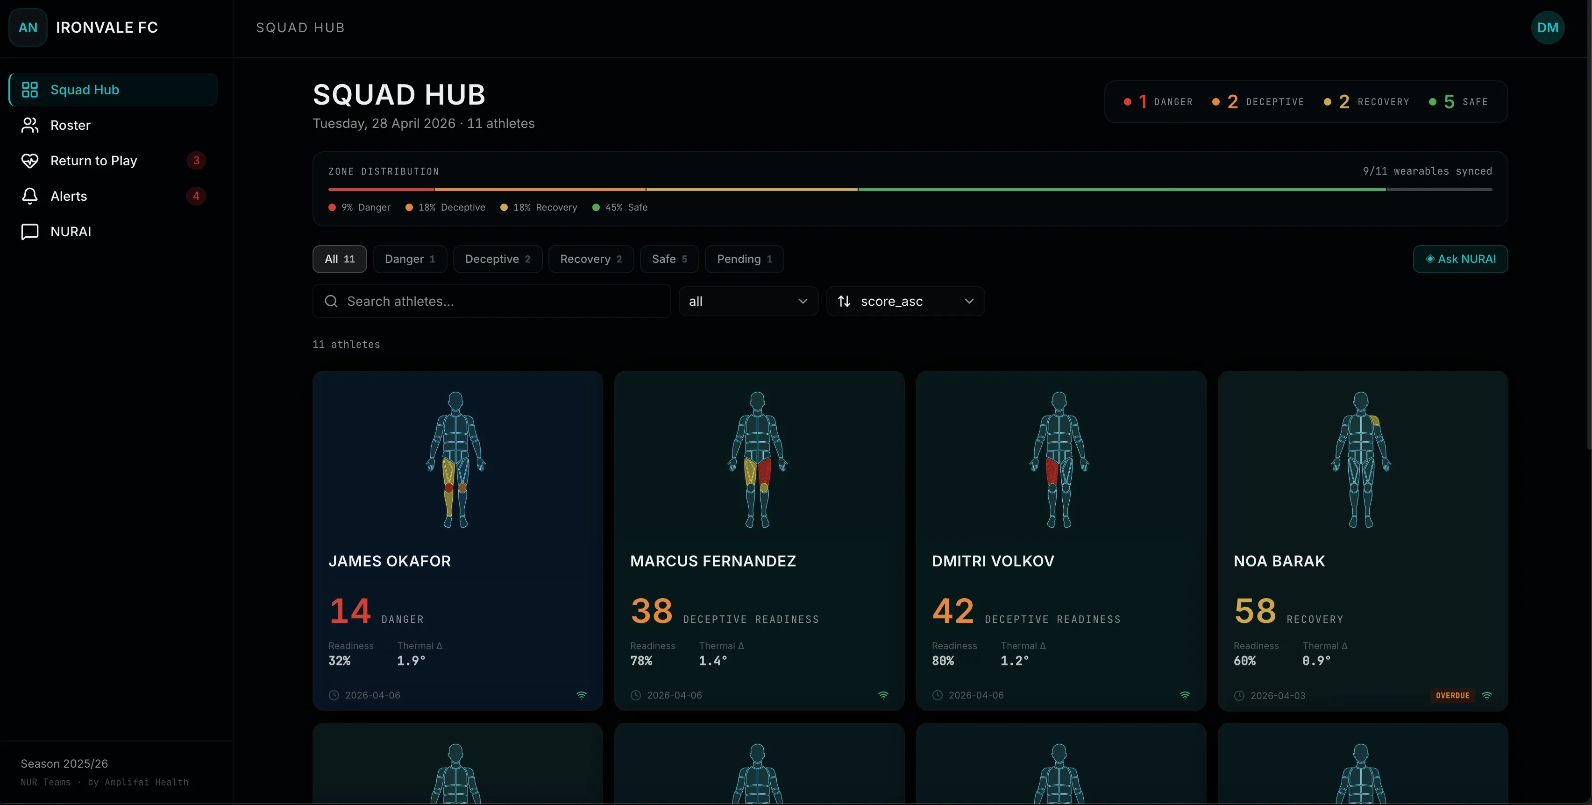Screen dimensions: 1592x805
Task: Open the Alerts page
Action: 113,196
